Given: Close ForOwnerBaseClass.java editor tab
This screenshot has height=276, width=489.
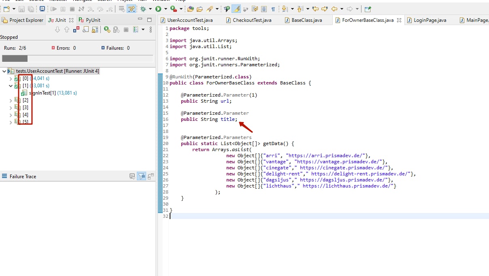Looking at the screenshot, I should 399,20.
